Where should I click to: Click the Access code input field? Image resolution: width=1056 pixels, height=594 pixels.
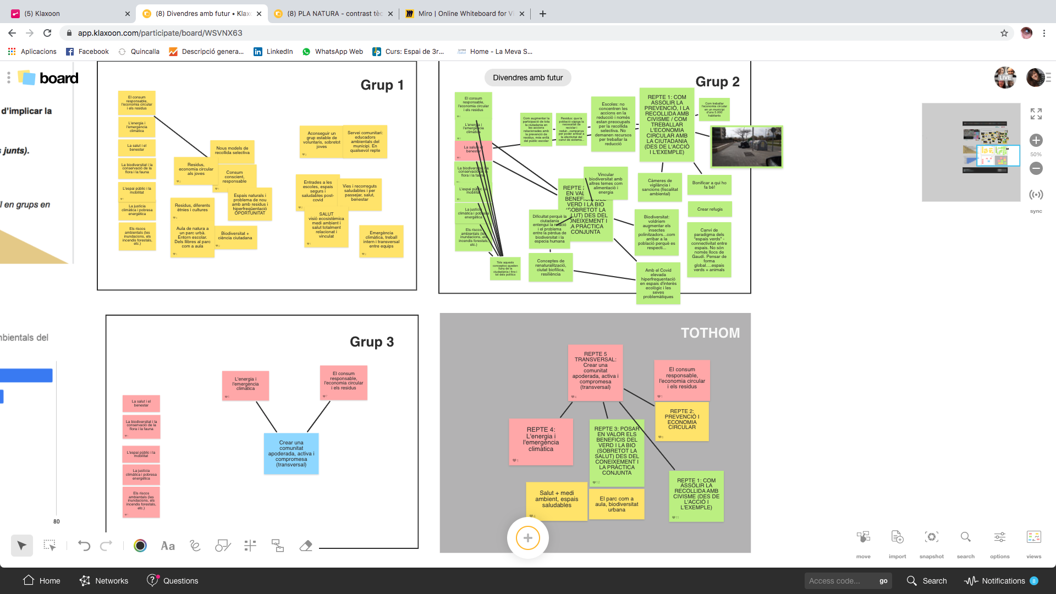tap(839, 581)
